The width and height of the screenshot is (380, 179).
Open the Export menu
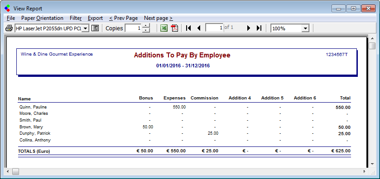point(95,18)
